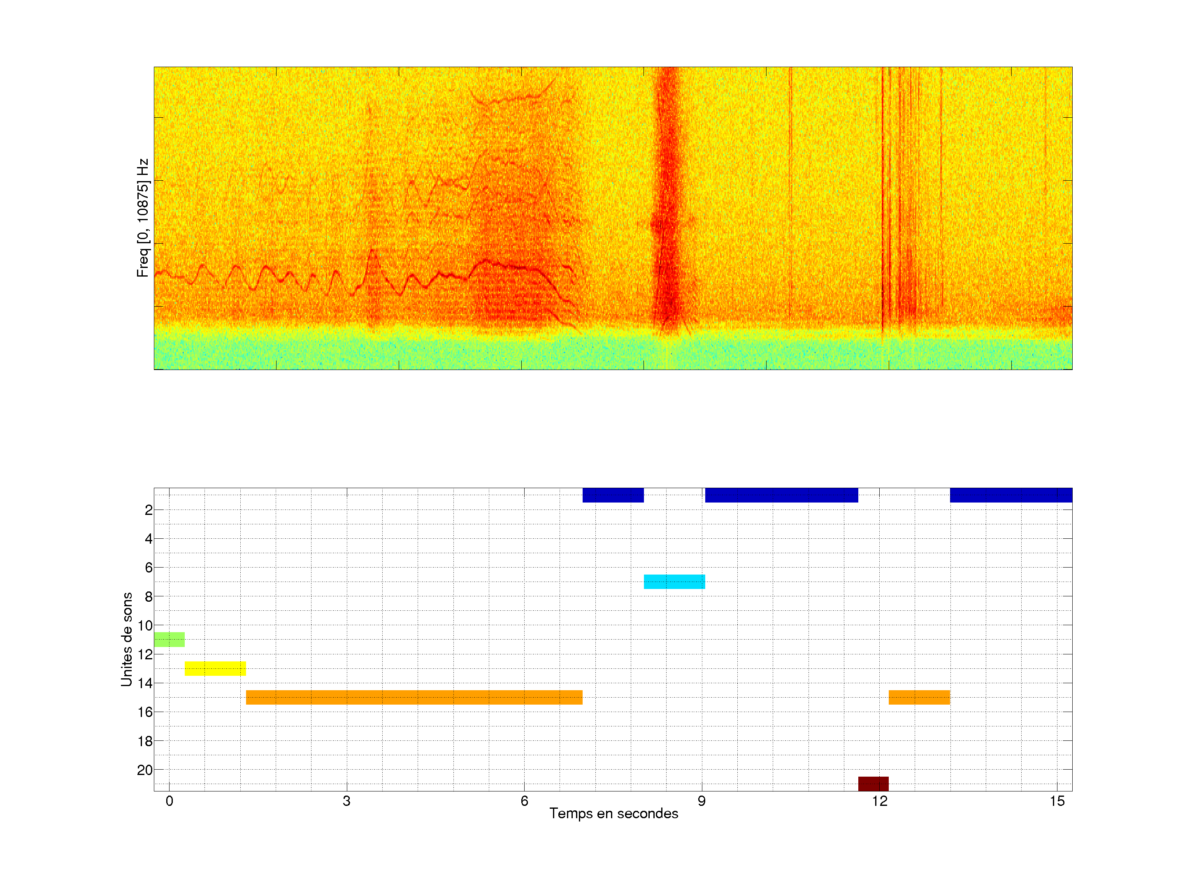The width and height of the screenshot is (1185, 889).
Task: Click the dark red bar near unit 21
Action: tap(873, 784)
